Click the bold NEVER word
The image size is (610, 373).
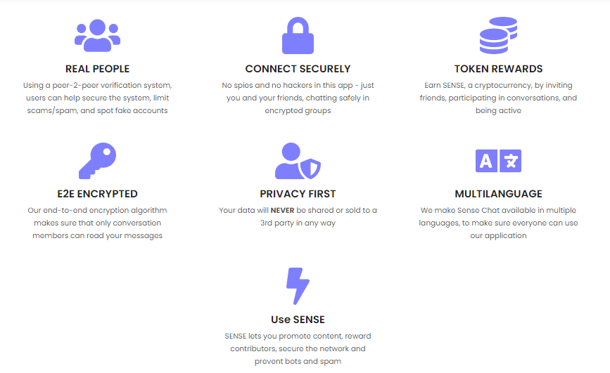[x=282, y=210]
